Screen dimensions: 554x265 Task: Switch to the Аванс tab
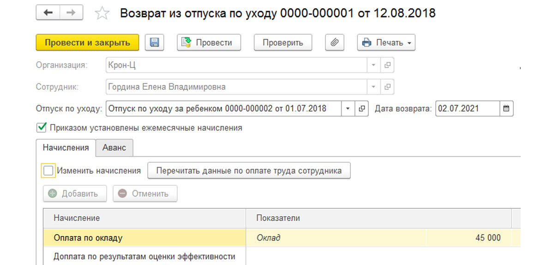pos(114,148)
